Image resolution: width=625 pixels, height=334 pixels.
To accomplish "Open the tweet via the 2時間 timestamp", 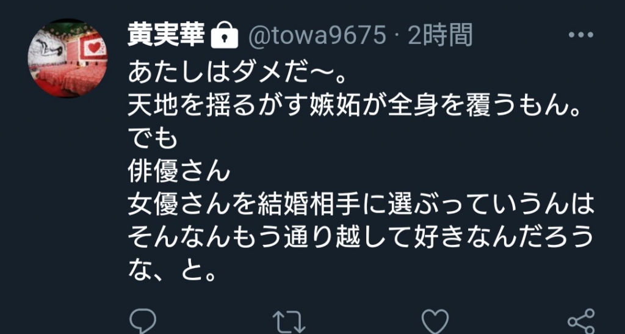I will pos(440,35).
